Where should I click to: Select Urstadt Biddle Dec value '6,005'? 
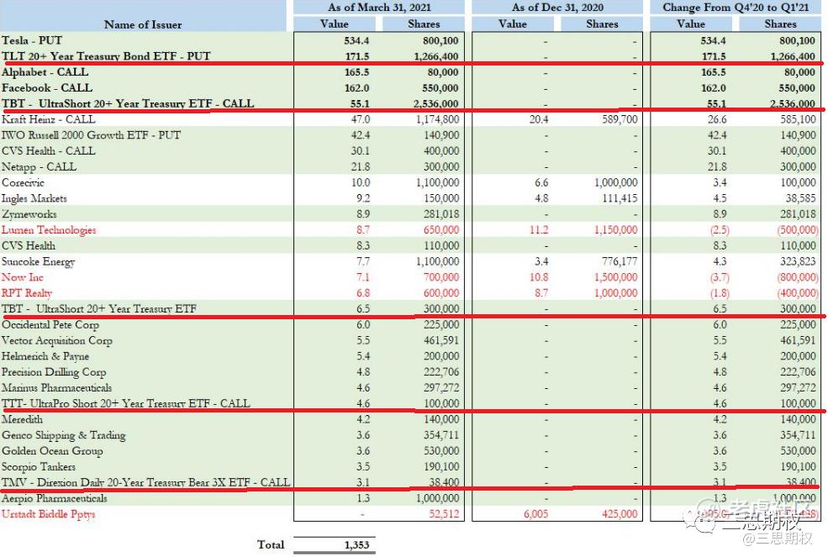click(536, 514)
